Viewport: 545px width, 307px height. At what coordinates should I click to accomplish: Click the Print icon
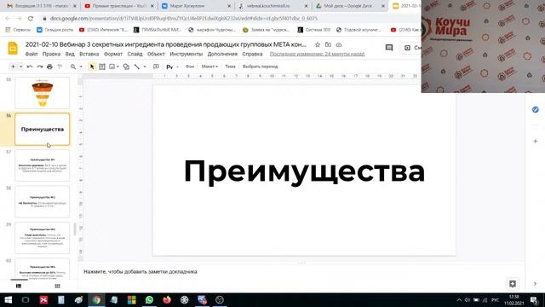(x=49, y=67)
